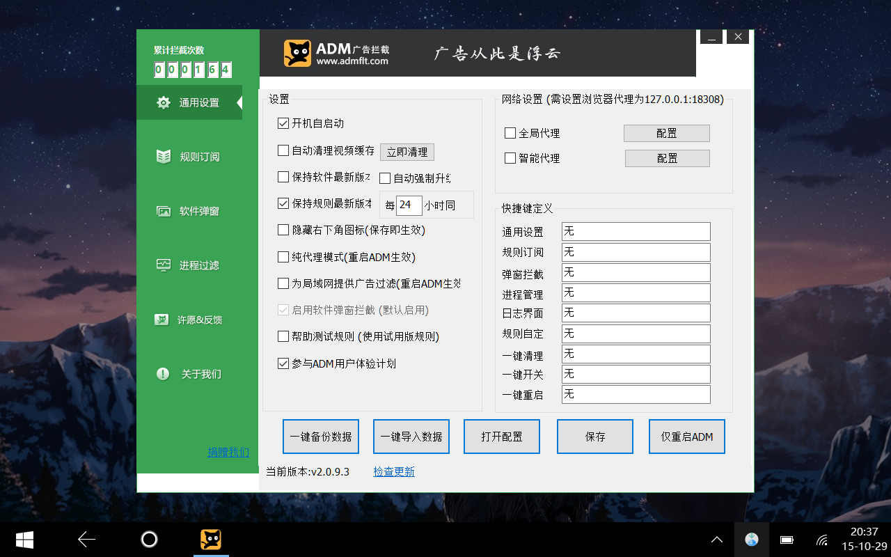The width and height of the screenshot is (891, 557).
Task: Click 检查更新 link
Action: pyautogui.click(x=394, y=471)
